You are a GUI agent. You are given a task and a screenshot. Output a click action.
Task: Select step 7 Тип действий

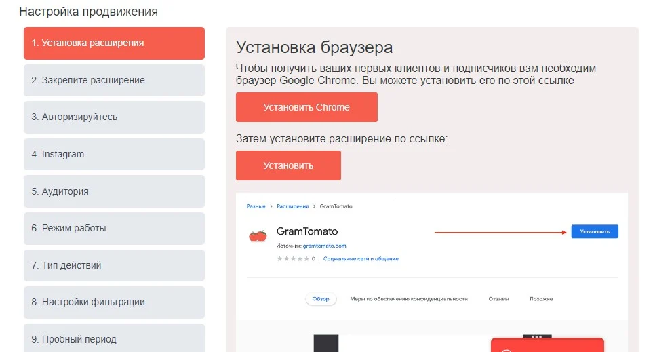114,265
